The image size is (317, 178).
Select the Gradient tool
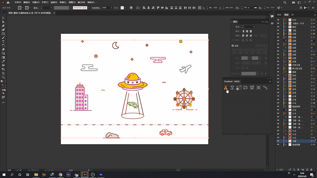tap(3, 57)
